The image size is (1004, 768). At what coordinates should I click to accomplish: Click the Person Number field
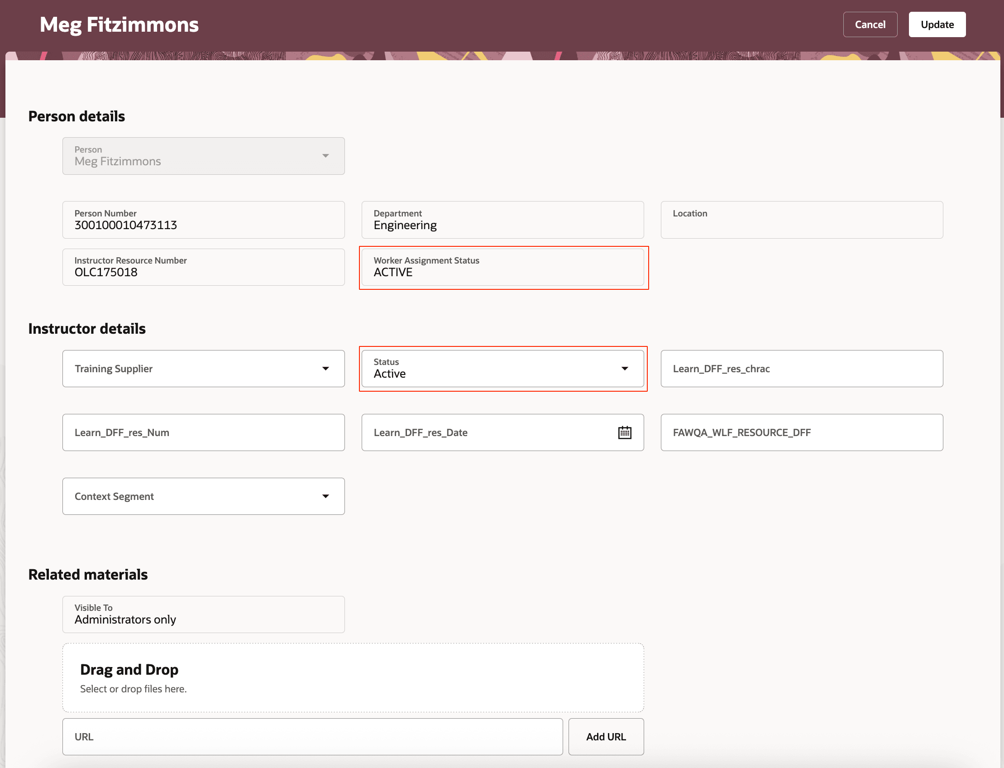[x=203, y=220]
